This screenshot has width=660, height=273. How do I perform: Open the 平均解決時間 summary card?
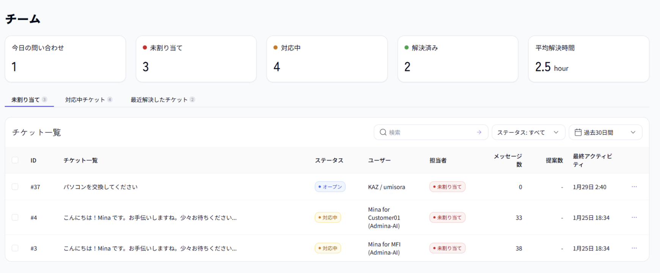[x=589, y=59]
